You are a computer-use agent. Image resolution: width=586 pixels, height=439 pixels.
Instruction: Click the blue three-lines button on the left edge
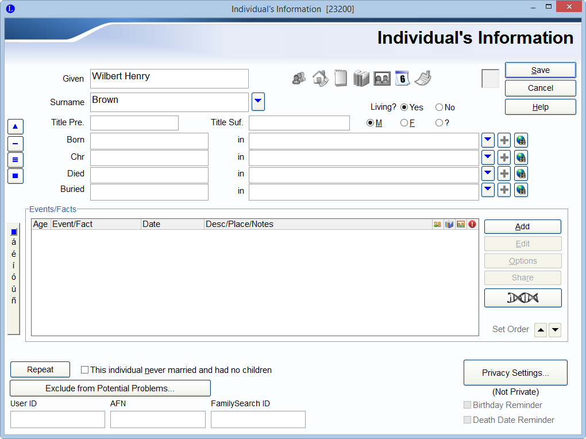tap(16, 160)
